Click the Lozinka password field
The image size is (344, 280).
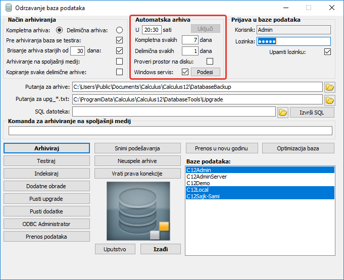[293, 41]
